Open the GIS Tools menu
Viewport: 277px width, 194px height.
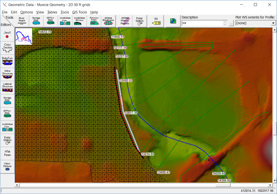point(79,12)
